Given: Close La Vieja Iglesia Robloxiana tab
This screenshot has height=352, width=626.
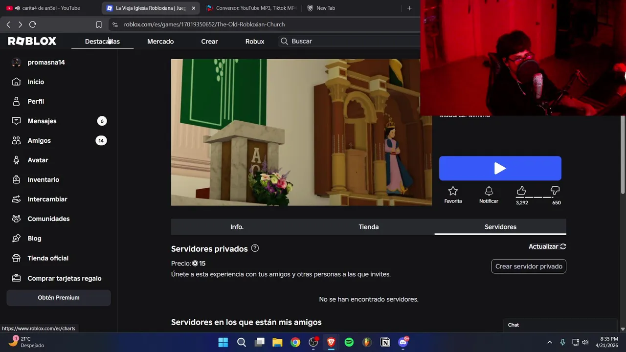Looking at the screenshot, I should 193,8.
